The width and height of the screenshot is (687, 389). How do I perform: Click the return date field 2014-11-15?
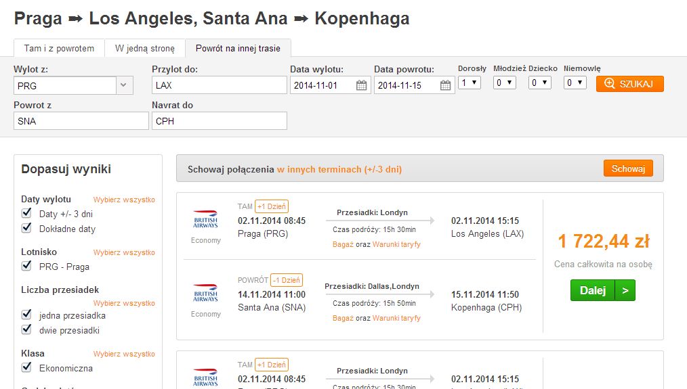point(415,85)
